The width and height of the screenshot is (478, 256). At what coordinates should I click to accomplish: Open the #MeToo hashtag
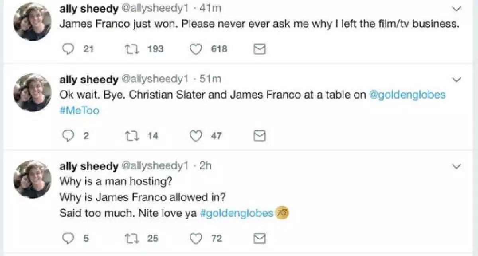[x=79, y=111]
